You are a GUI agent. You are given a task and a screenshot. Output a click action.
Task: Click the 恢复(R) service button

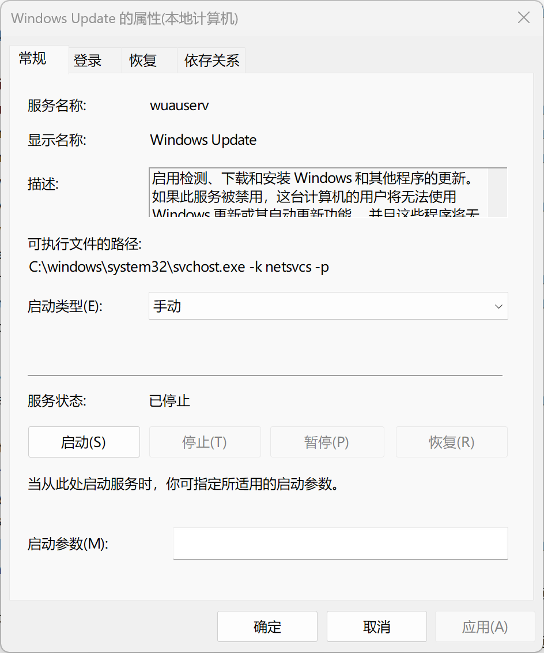coord(452,442)
